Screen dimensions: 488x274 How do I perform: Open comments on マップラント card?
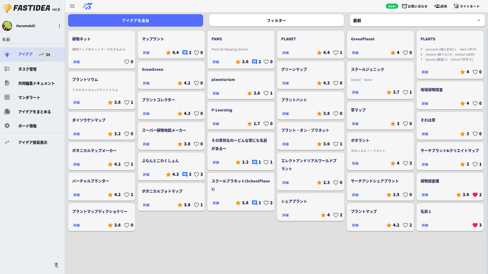pyautogui.click(x=185, y=53)
